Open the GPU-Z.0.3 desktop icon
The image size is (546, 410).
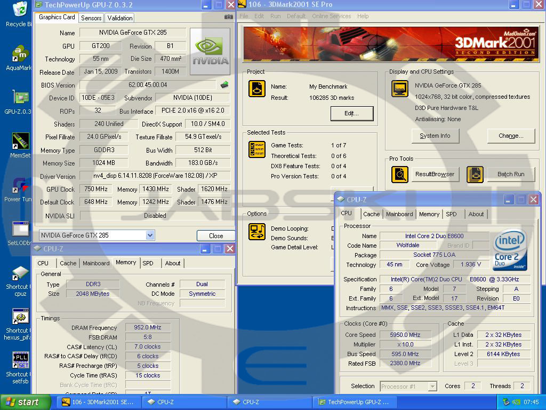pyautogui.click(x=20, y=97)
